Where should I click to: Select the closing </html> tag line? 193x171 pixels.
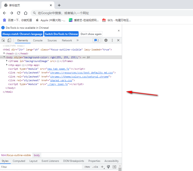click(8, 92)
